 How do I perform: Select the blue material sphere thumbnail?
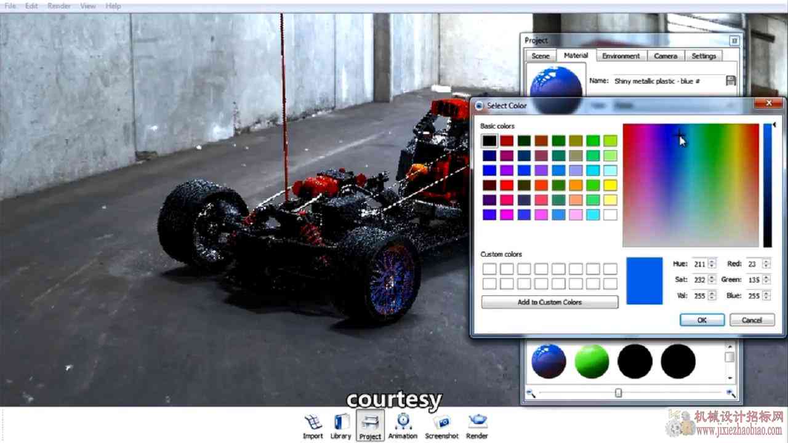pyautogui.click(x=549, y=361)
